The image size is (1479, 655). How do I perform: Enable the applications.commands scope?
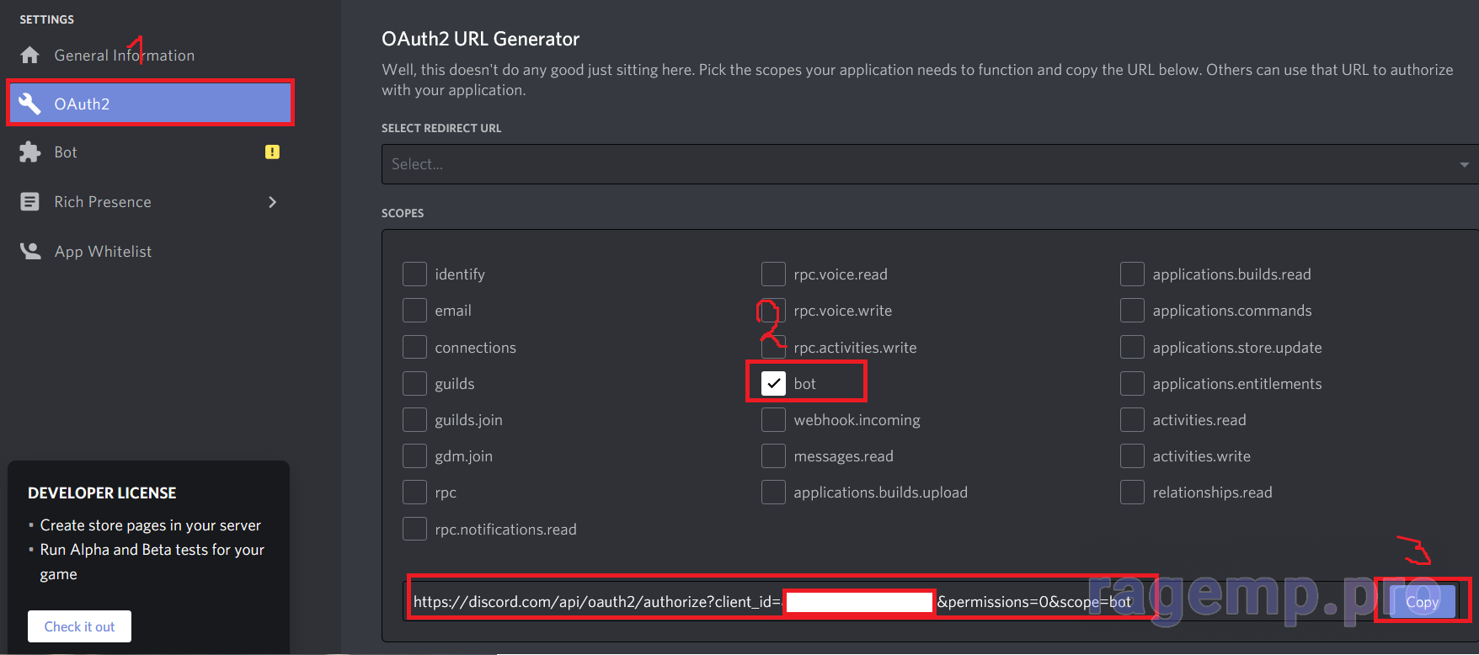(x=1132, y=311)
